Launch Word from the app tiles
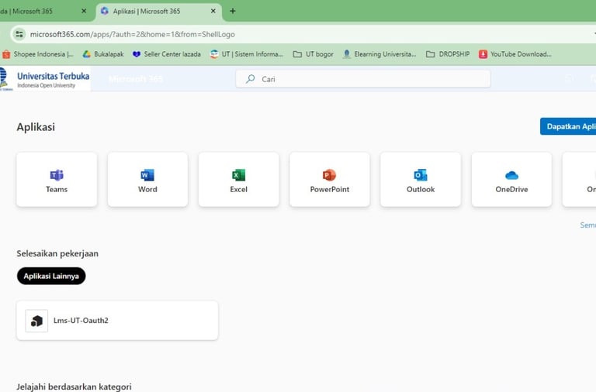596x392 pixels. click(x=147, y=180)
